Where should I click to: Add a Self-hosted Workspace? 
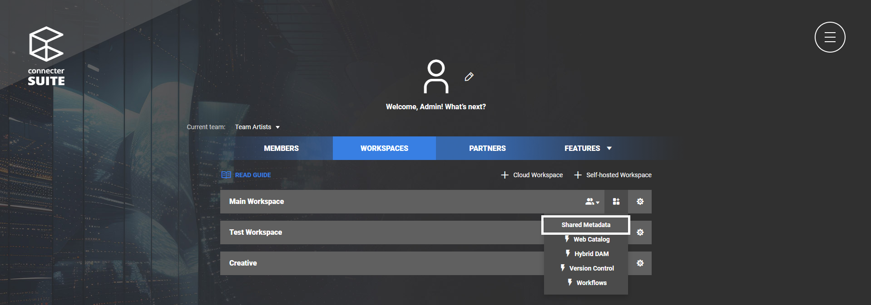click(x=613, y=175)
